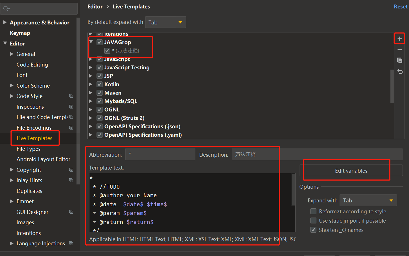
Task: Restore deleted defaults with the revert arrow icon
Action: pyautogui.click(x=399, y=72)
